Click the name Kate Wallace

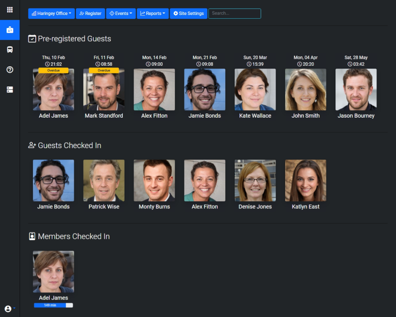255,116
